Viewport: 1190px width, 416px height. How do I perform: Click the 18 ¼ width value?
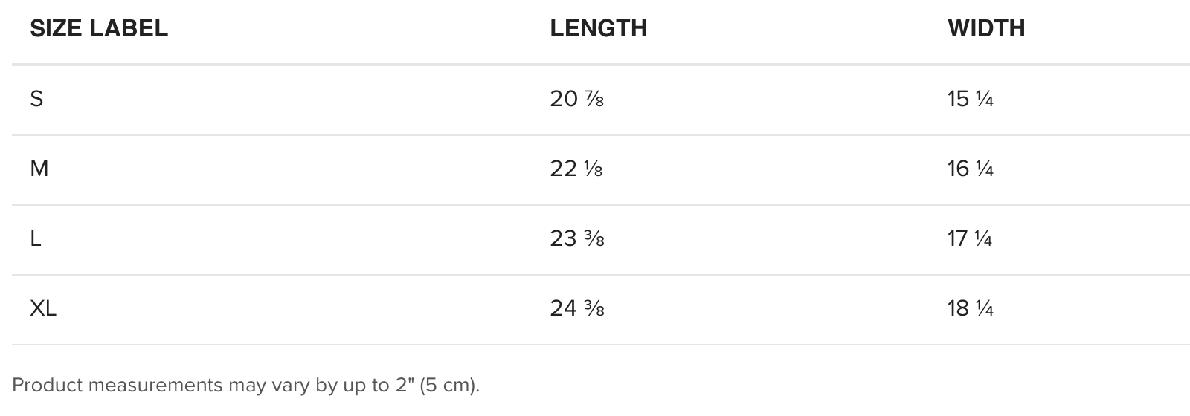click(971, 308)
